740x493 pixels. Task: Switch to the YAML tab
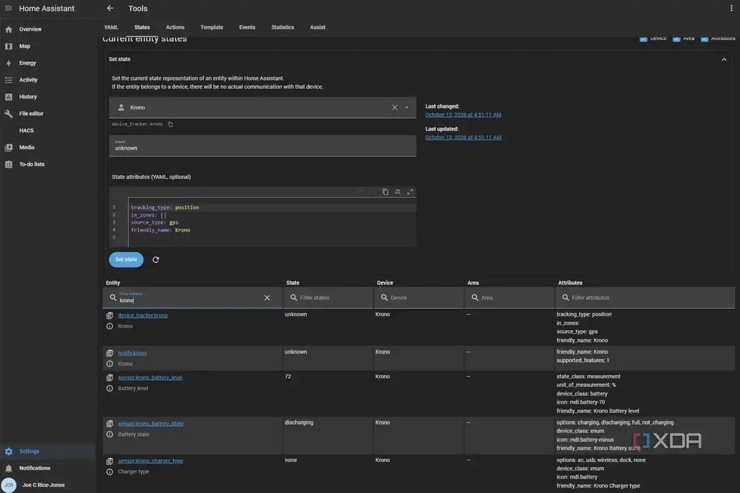point(111,27)
